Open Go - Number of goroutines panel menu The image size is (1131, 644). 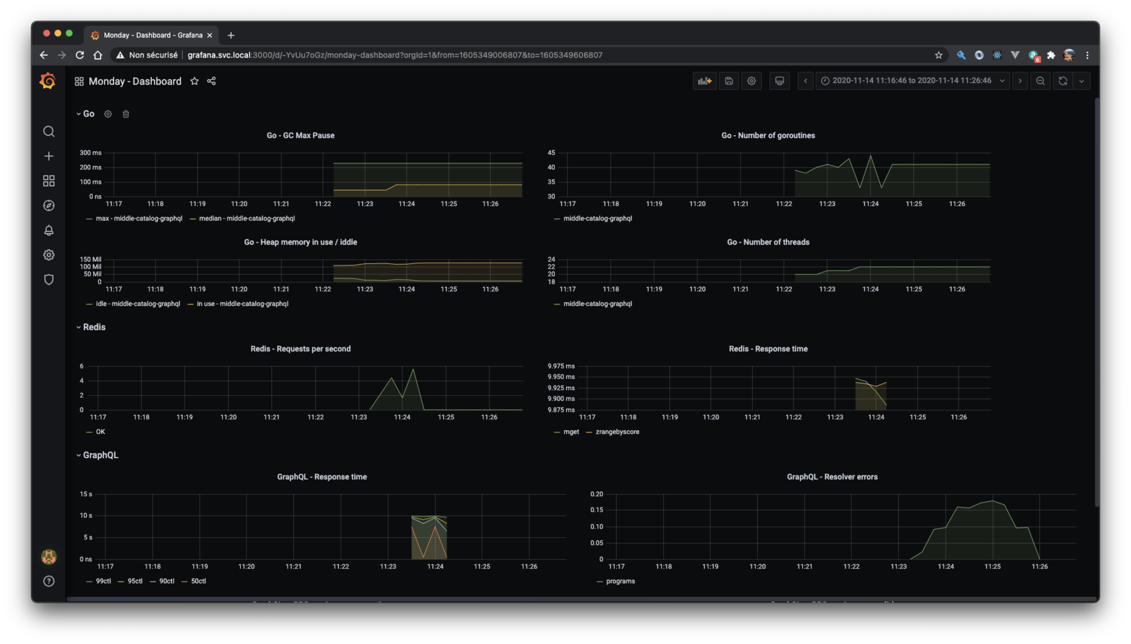pos(768,135)
